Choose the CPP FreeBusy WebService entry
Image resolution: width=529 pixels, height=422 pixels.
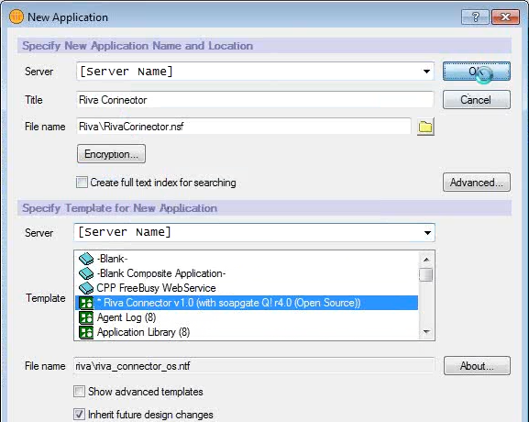tap(156, 288)
